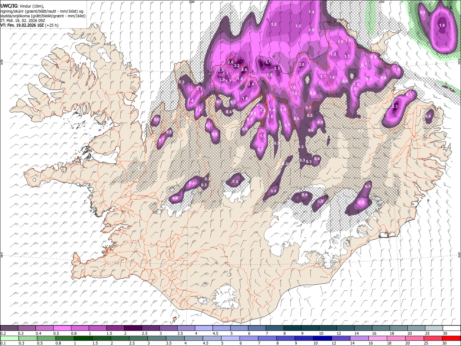Screen dimensions: 461x346
Task: Click the 2.1 precipitation value on the map
Action: 200,89
